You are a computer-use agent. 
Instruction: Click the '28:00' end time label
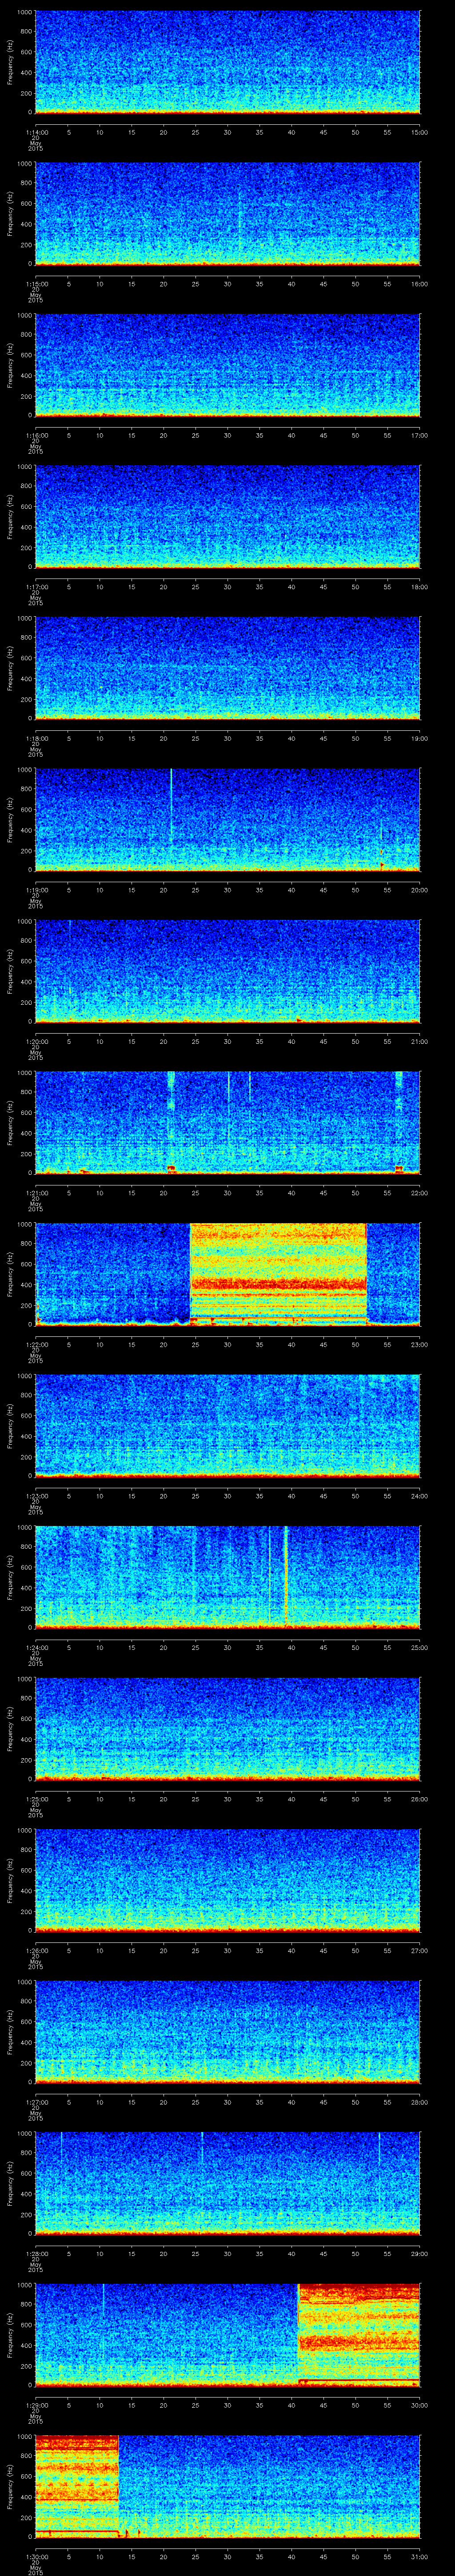[420, 2102]
